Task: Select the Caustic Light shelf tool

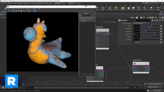Action: click(139, 8)
